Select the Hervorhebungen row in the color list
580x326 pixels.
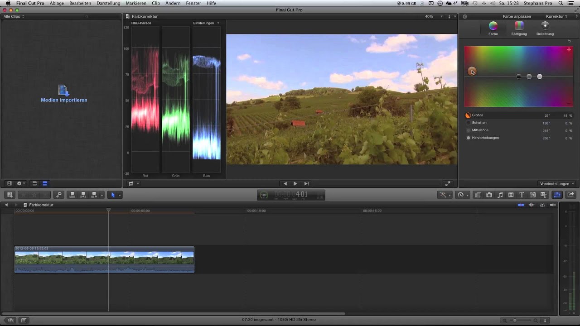(x=519, y=138)
